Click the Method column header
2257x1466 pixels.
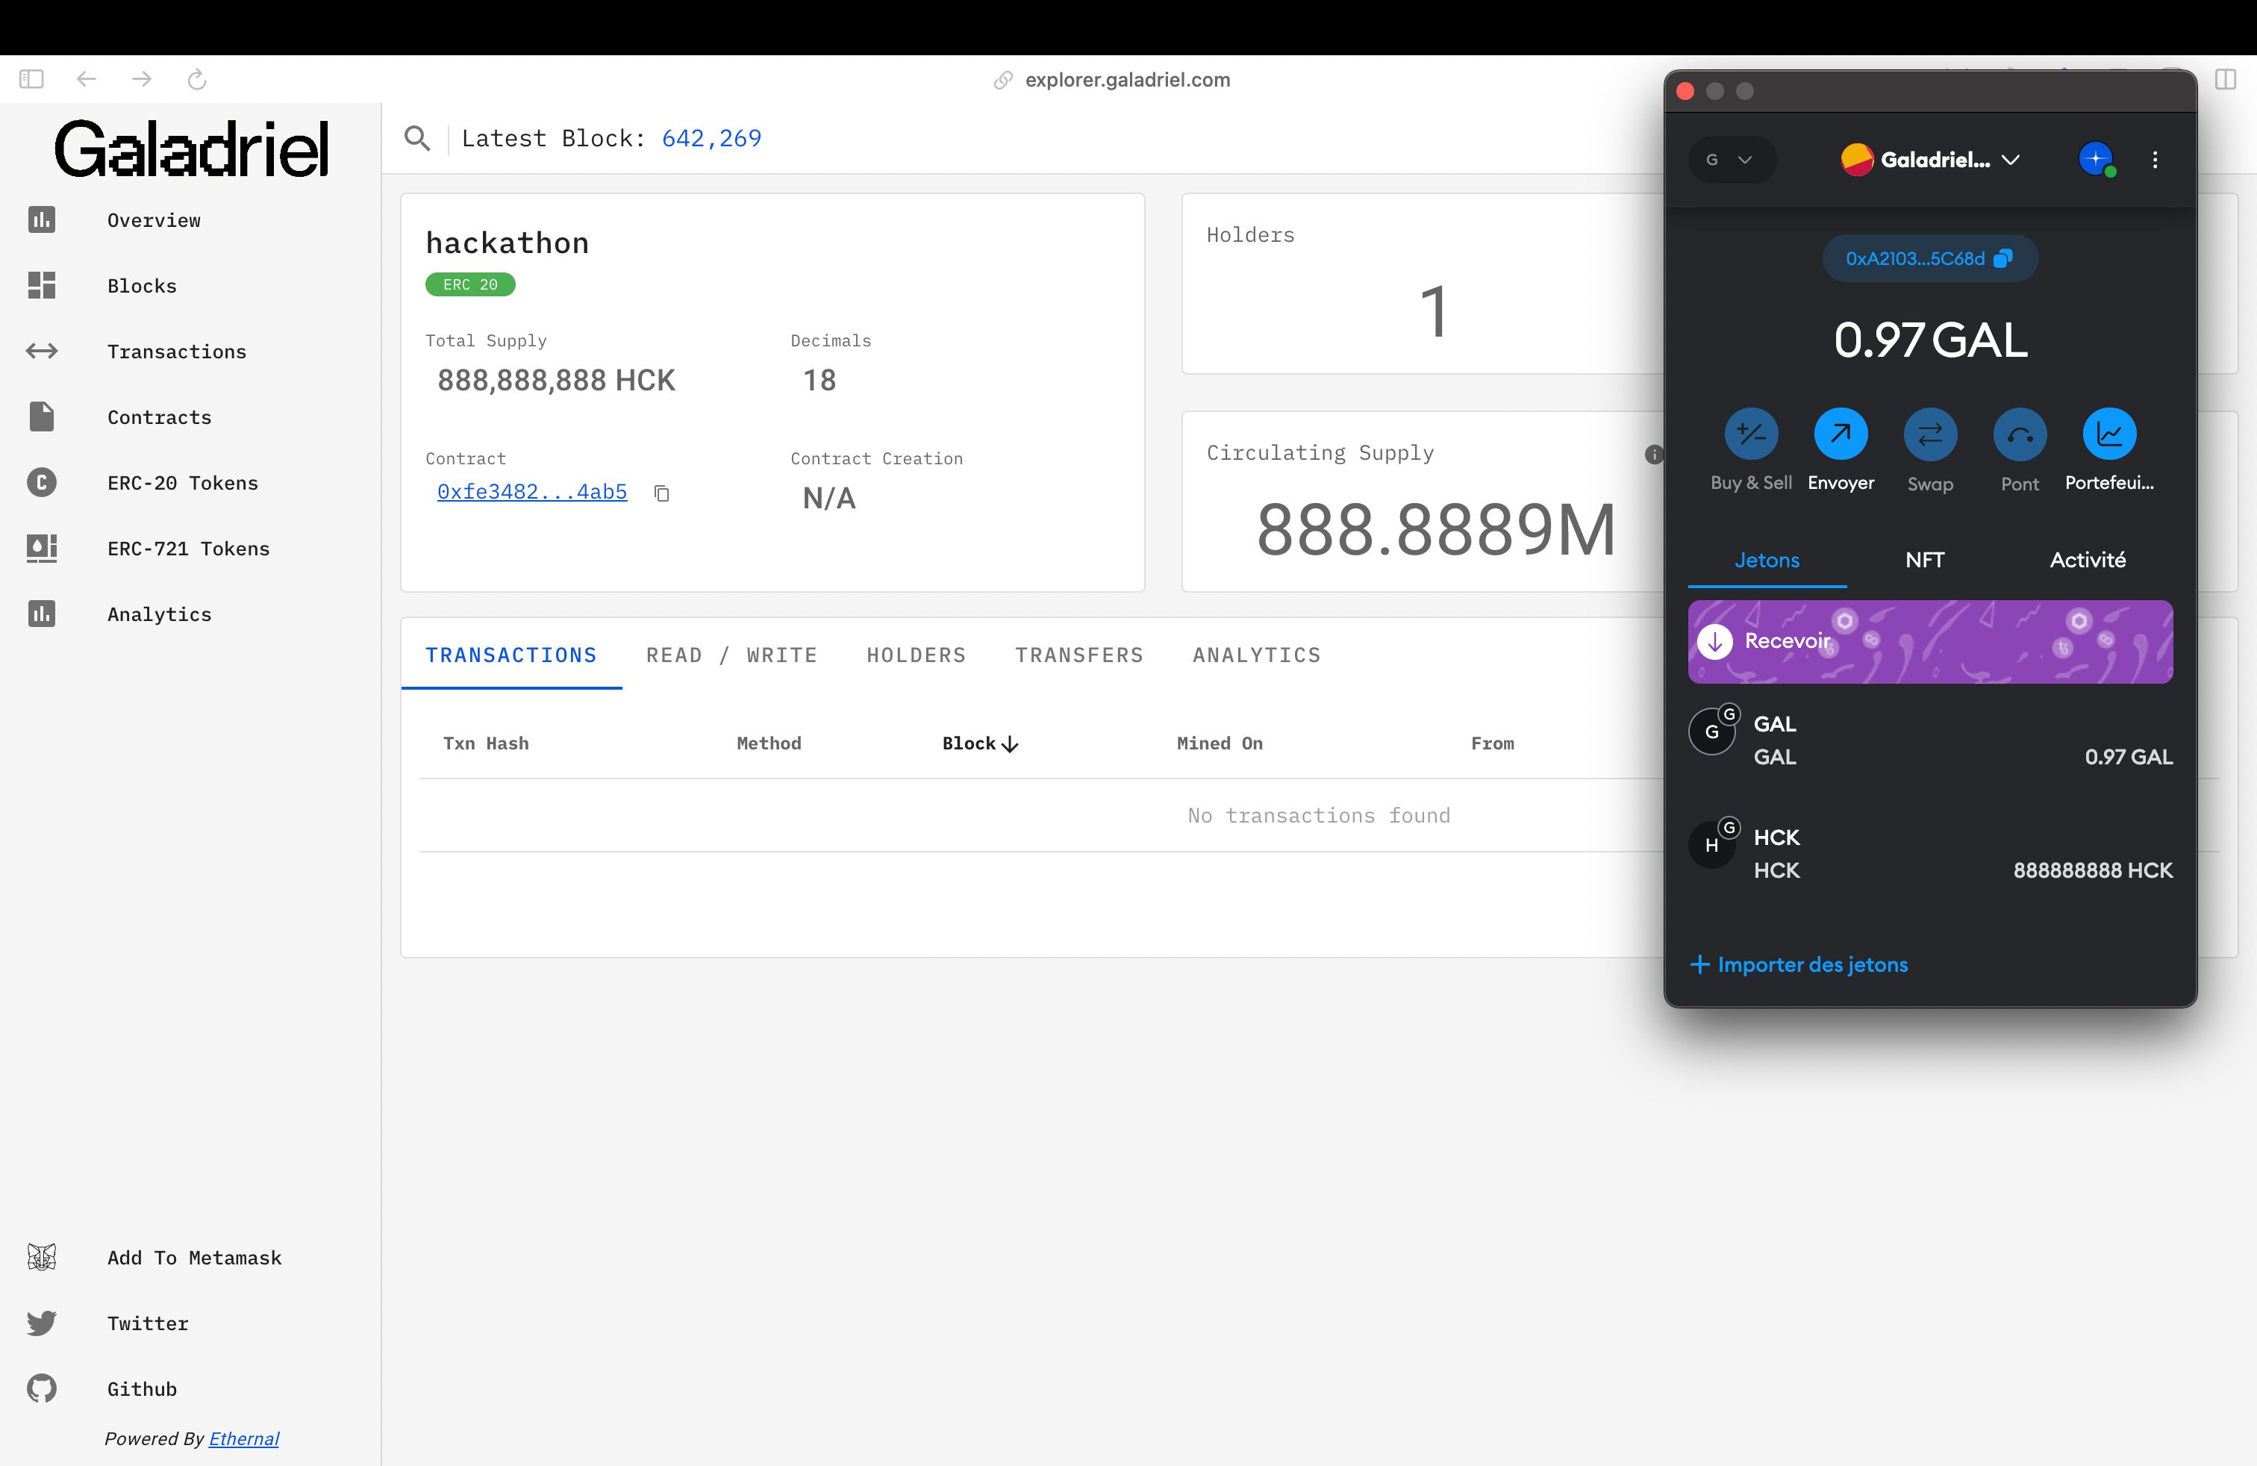pos(769,744)
